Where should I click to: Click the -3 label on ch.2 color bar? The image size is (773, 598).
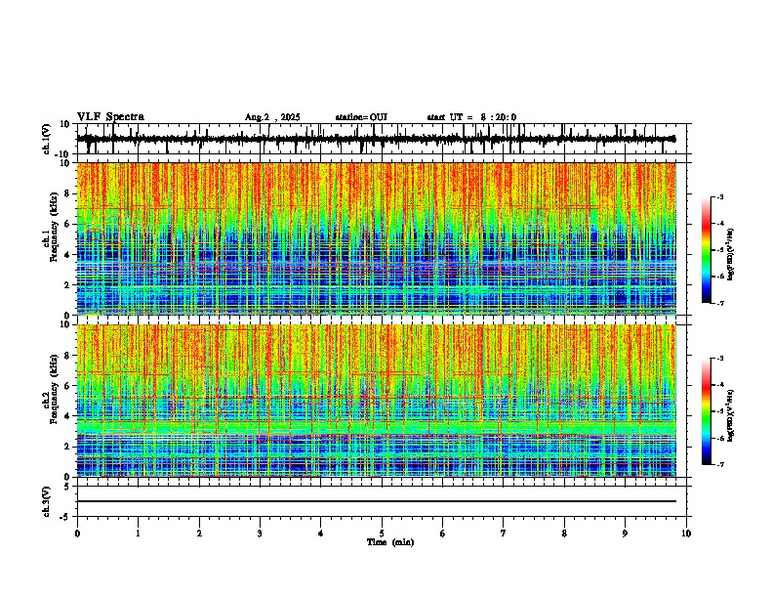[x=720, y=359]
